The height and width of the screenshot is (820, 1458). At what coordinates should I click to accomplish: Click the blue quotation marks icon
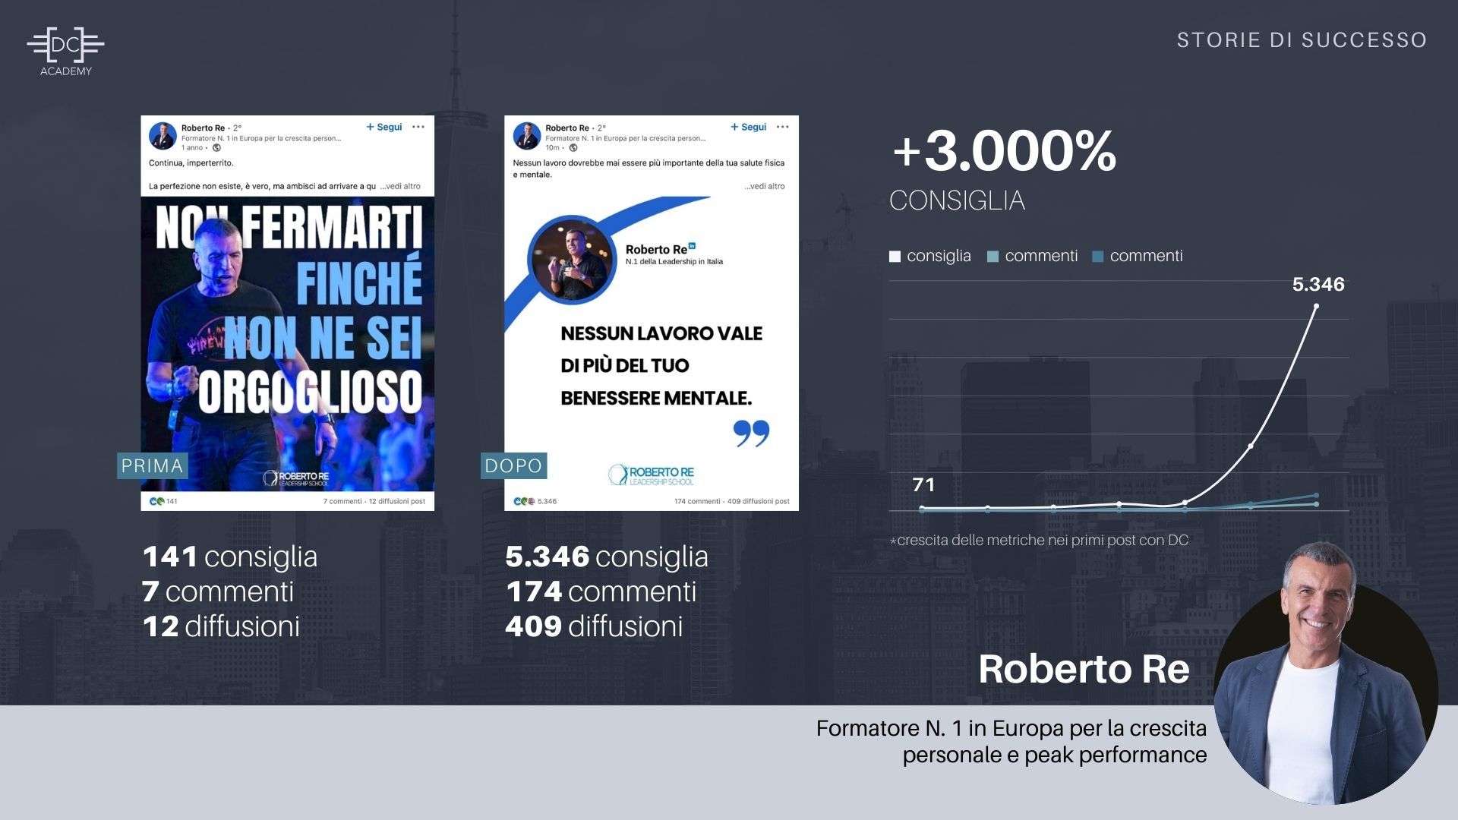point(752,434)
